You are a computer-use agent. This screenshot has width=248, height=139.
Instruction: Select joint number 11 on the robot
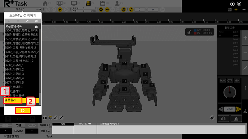[124, 81]
